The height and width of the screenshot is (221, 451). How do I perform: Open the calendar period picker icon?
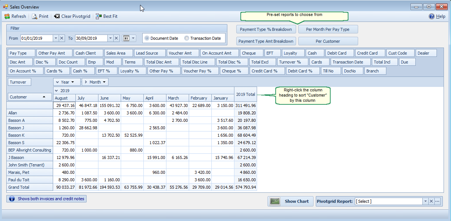pos(126,38)
